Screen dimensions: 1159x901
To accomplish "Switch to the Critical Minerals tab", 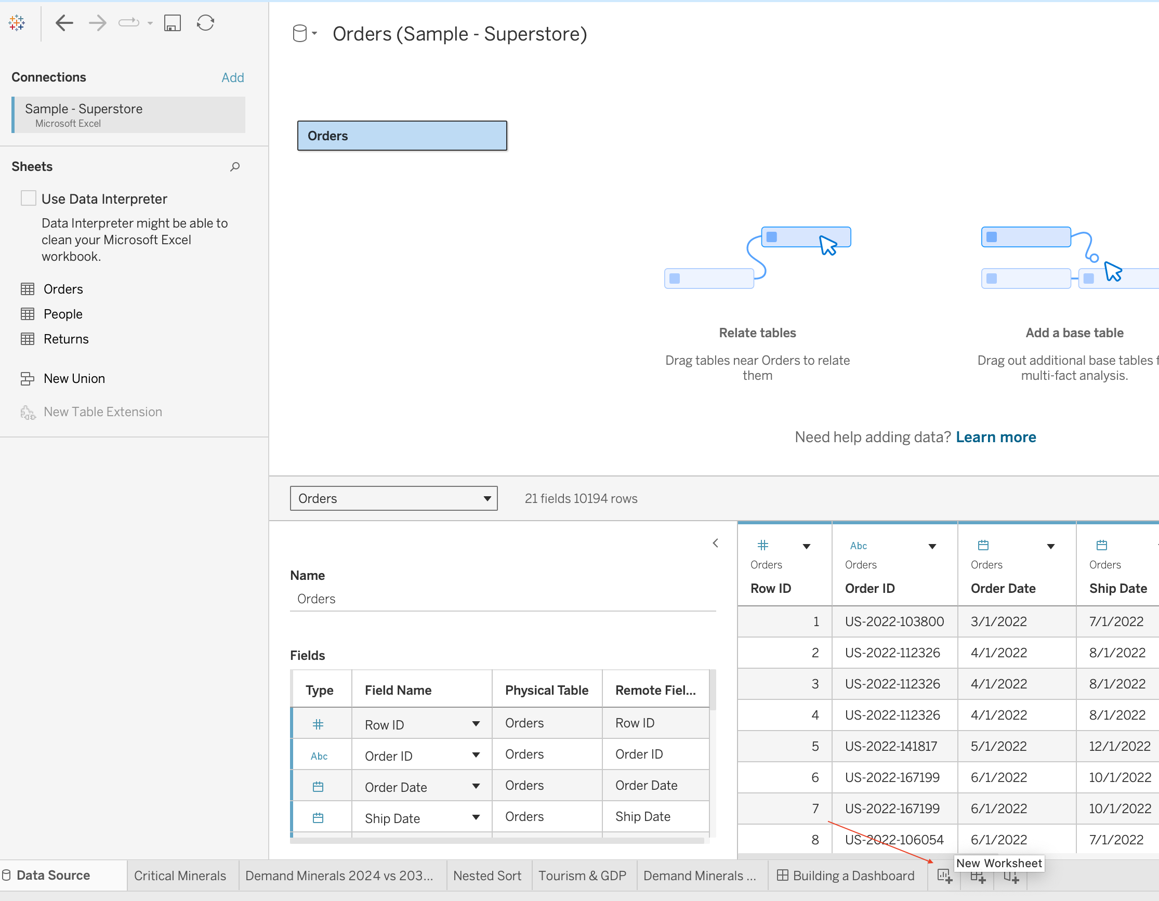I will click(x=180, y=876).
